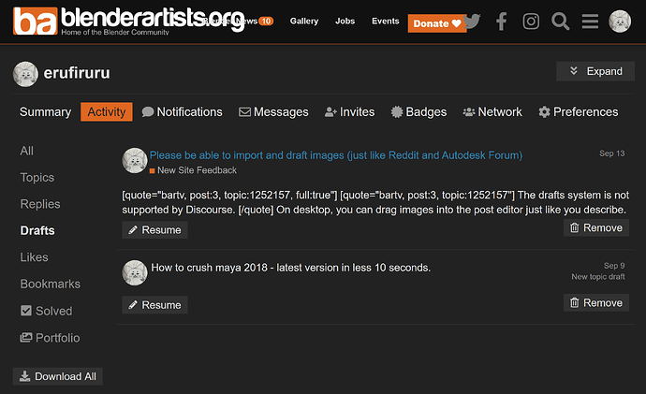Screen dimensions: 646x394
Task: Open the Messages tab
Action: tap(273, 112)
